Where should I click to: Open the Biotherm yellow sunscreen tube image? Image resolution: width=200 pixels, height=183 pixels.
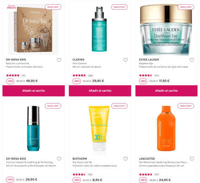[x=99, y=128]
